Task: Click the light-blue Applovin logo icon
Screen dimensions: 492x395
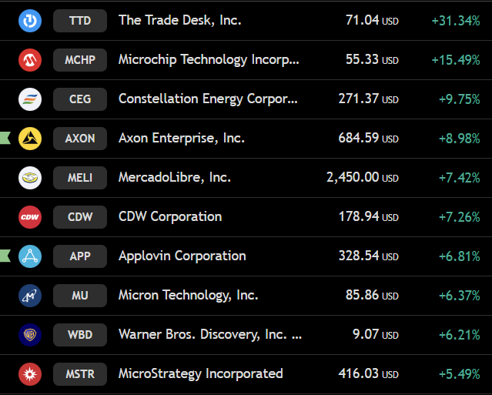Action: pyautogui.click(x=30, y=256)
